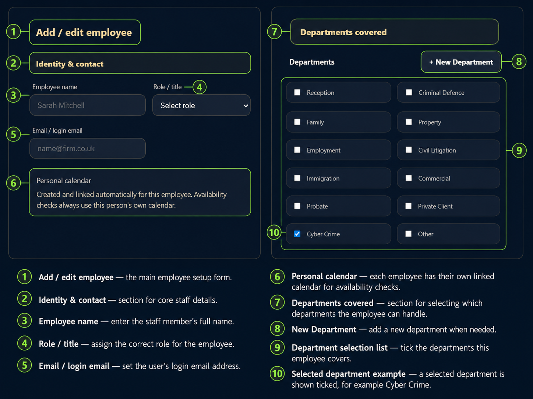Check the Private Client box

tap(409, 206)
